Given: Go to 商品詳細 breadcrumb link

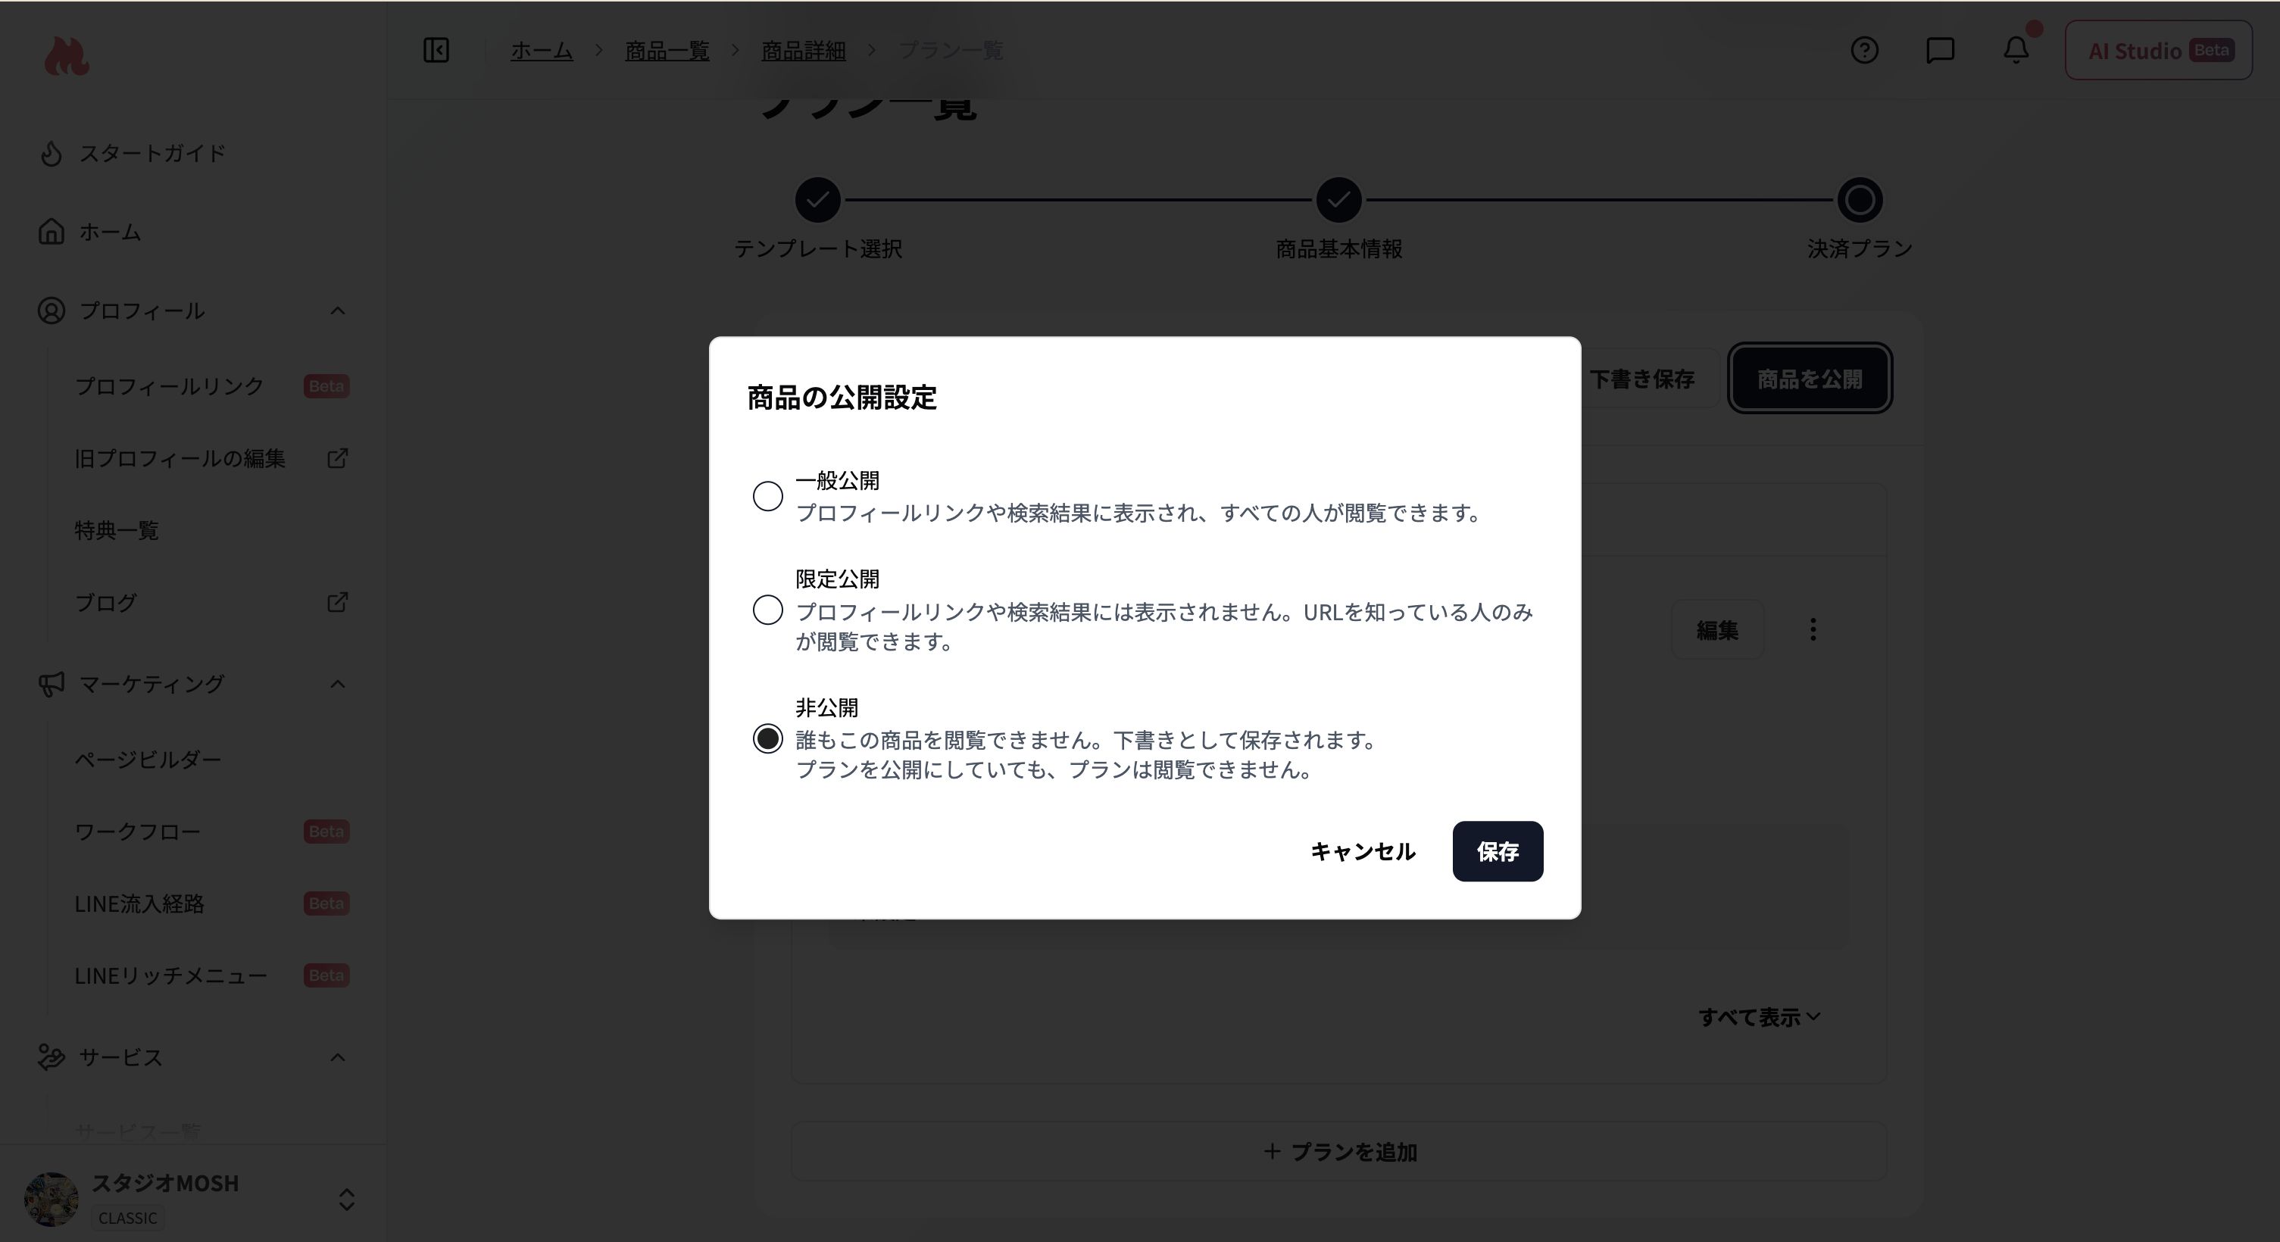Looking at the screenshot, I should click(x=804, y=51).
